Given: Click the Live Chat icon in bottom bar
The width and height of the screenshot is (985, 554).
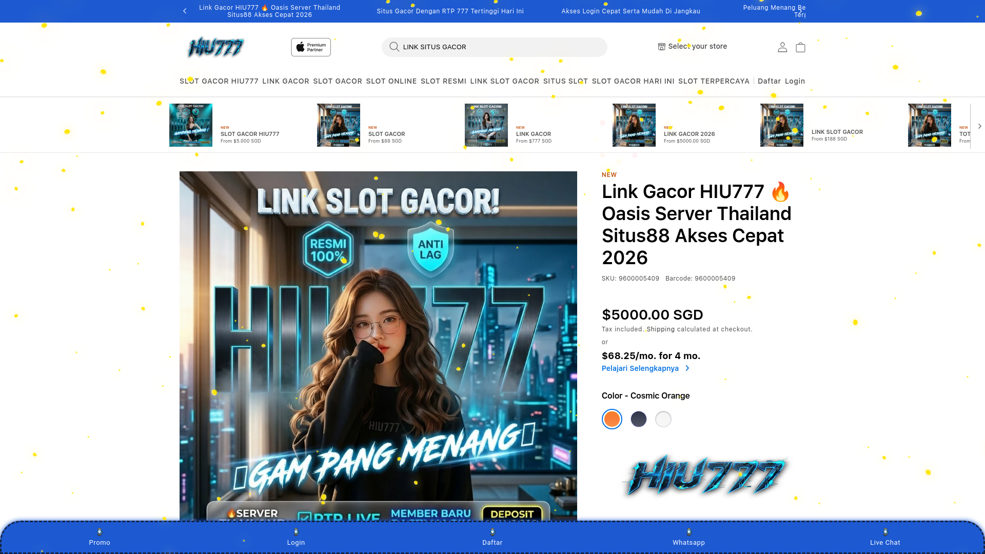Looking at the screenshot, I should coord(885,532).
